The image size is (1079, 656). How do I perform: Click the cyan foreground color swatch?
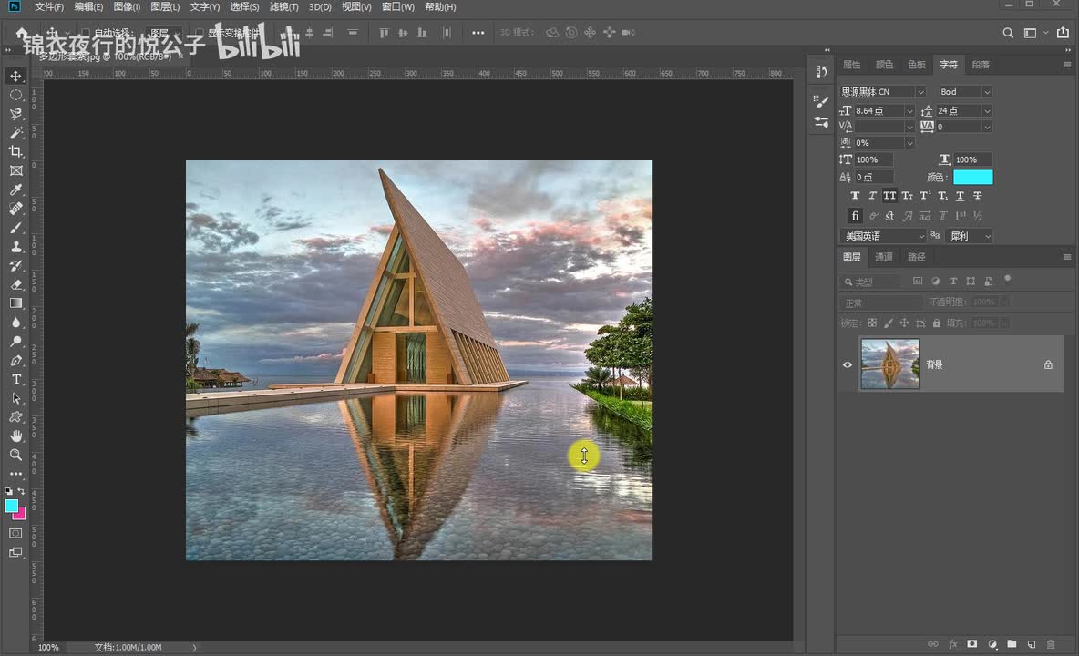coord(11,506)
